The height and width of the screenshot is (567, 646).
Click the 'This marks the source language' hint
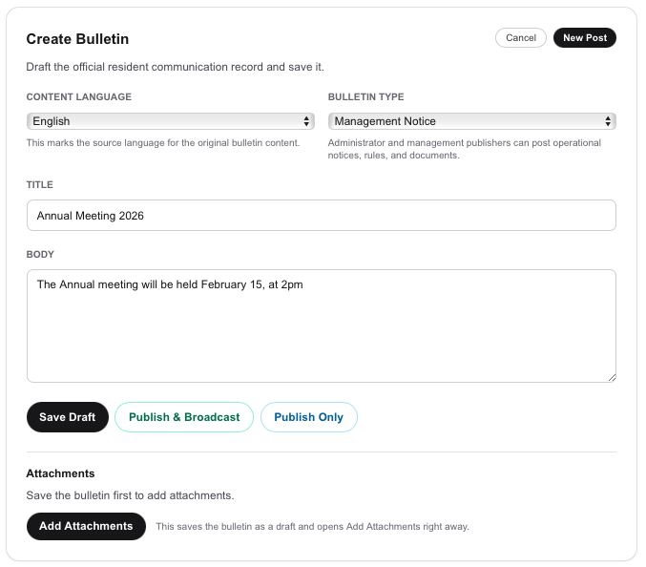point(163,143)
